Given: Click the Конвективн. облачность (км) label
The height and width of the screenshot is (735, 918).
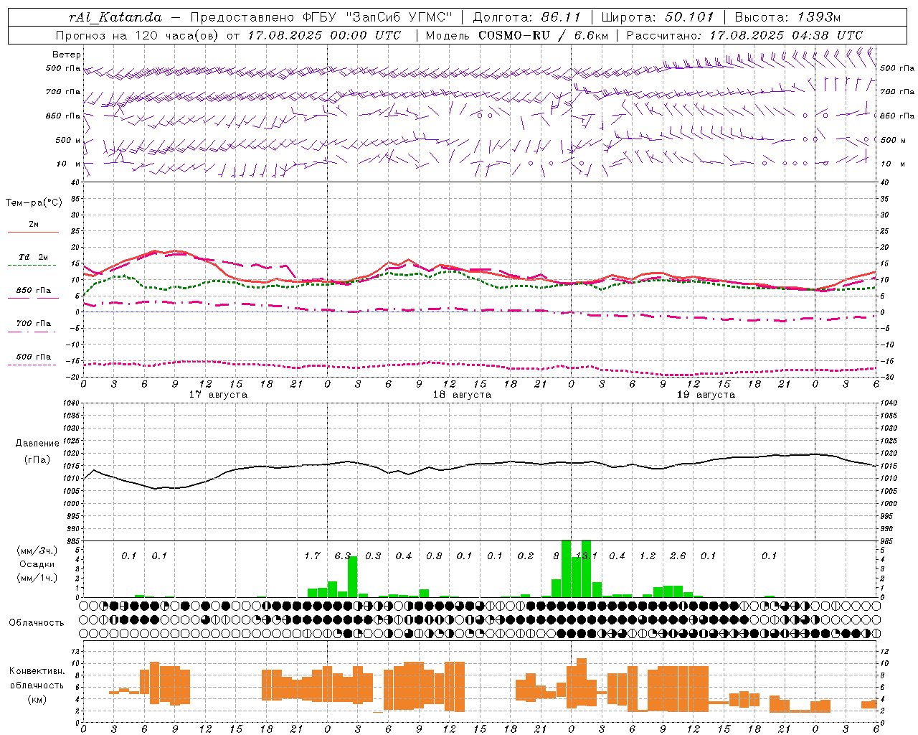Looking at the screenshot, I should tap(37, 685).
